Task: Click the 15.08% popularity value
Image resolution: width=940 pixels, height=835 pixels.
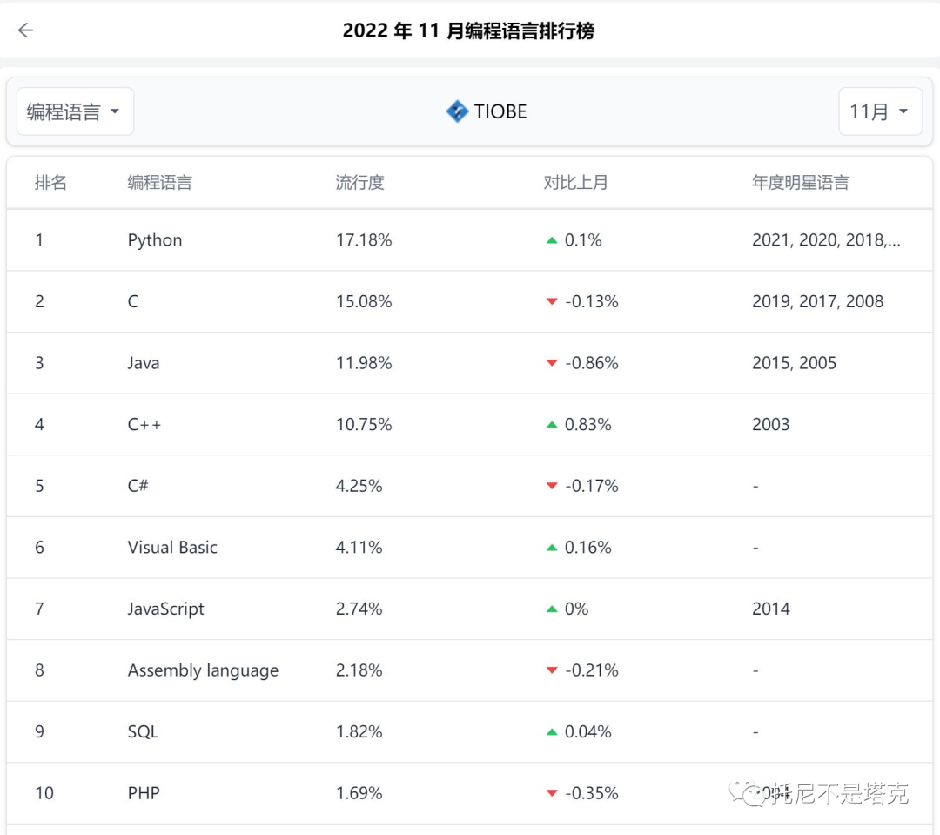Action: [364, 301]
